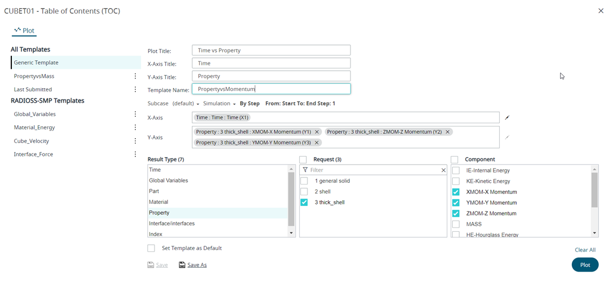This screenshot has width=610, height=284.
Task: Open the options menu for Global_Variables template
Action: pyautogui.click(x=135, y=114)
